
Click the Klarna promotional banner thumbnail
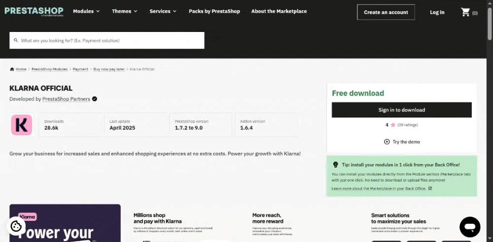click(65, 223)
